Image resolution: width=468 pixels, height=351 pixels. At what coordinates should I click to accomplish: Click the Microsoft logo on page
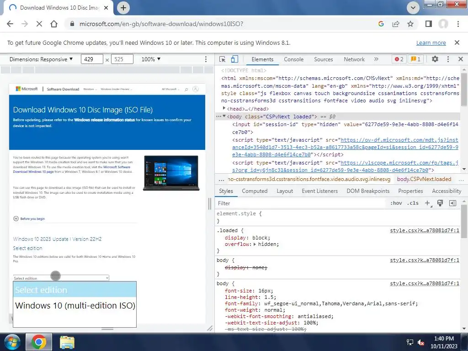click(x=27, y=89)
